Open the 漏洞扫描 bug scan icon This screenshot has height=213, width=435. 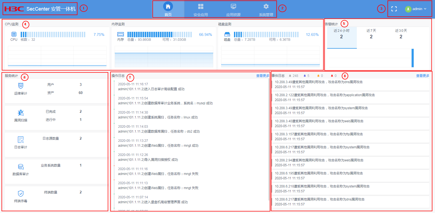(x=21, y=113)
